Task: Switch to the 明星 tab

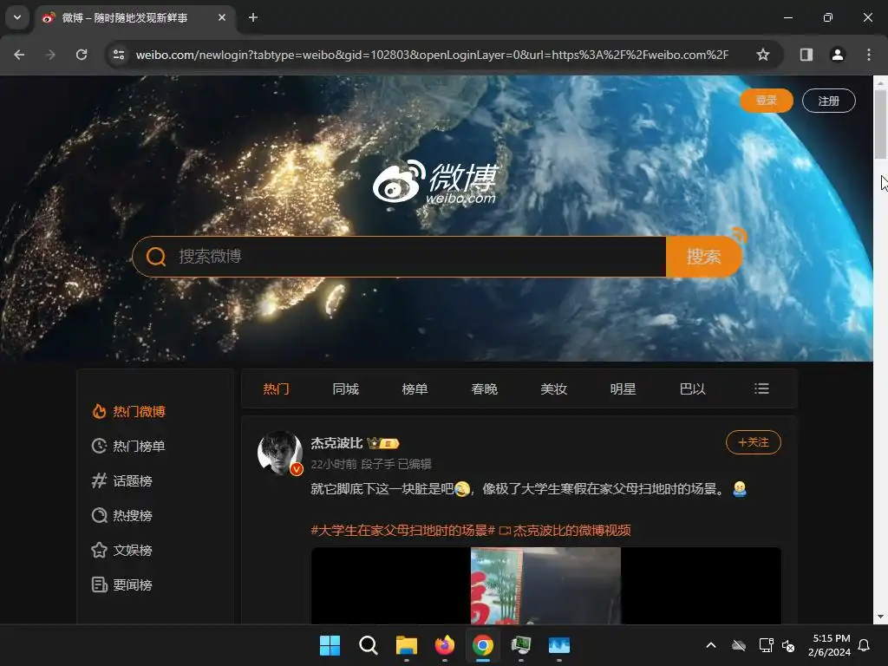Action: tap(623, 389)
